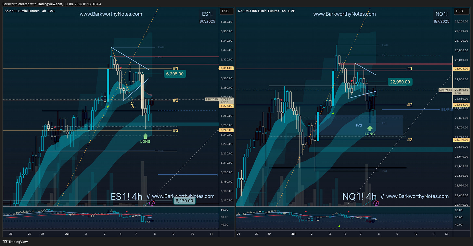473x246 pixels.
Task: Click the PWH label on the ES1! chart
Action: point(161,47)
